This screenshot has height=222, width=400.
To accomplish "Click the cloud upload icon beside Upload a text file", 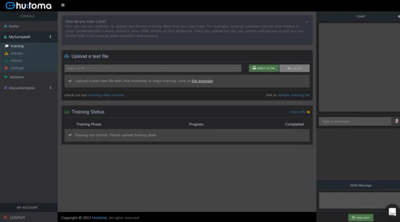I will click(x=67, y=56).
